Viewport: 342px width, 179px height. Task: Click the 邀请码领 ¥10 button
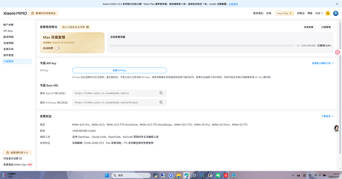[17, 153]
